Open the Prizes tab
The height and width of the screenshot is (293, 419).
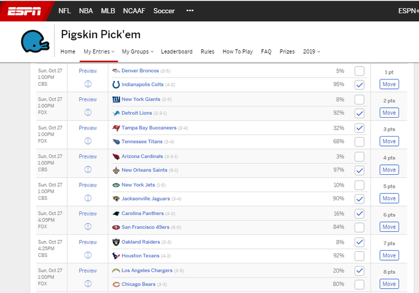click(x=287, y=51)
